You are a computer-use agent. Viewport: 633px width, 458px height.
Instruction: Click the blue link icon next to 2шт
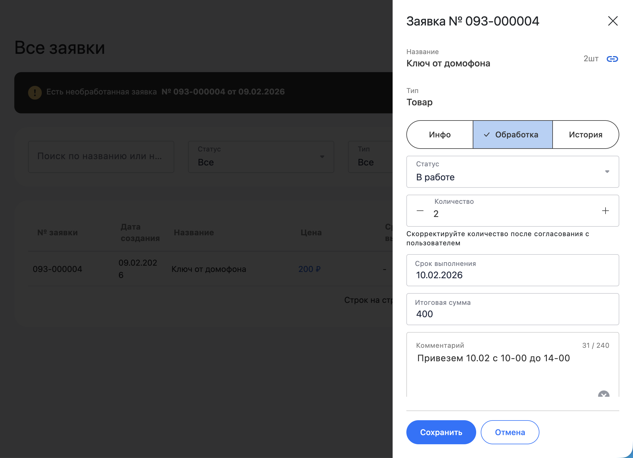[612, 59]
